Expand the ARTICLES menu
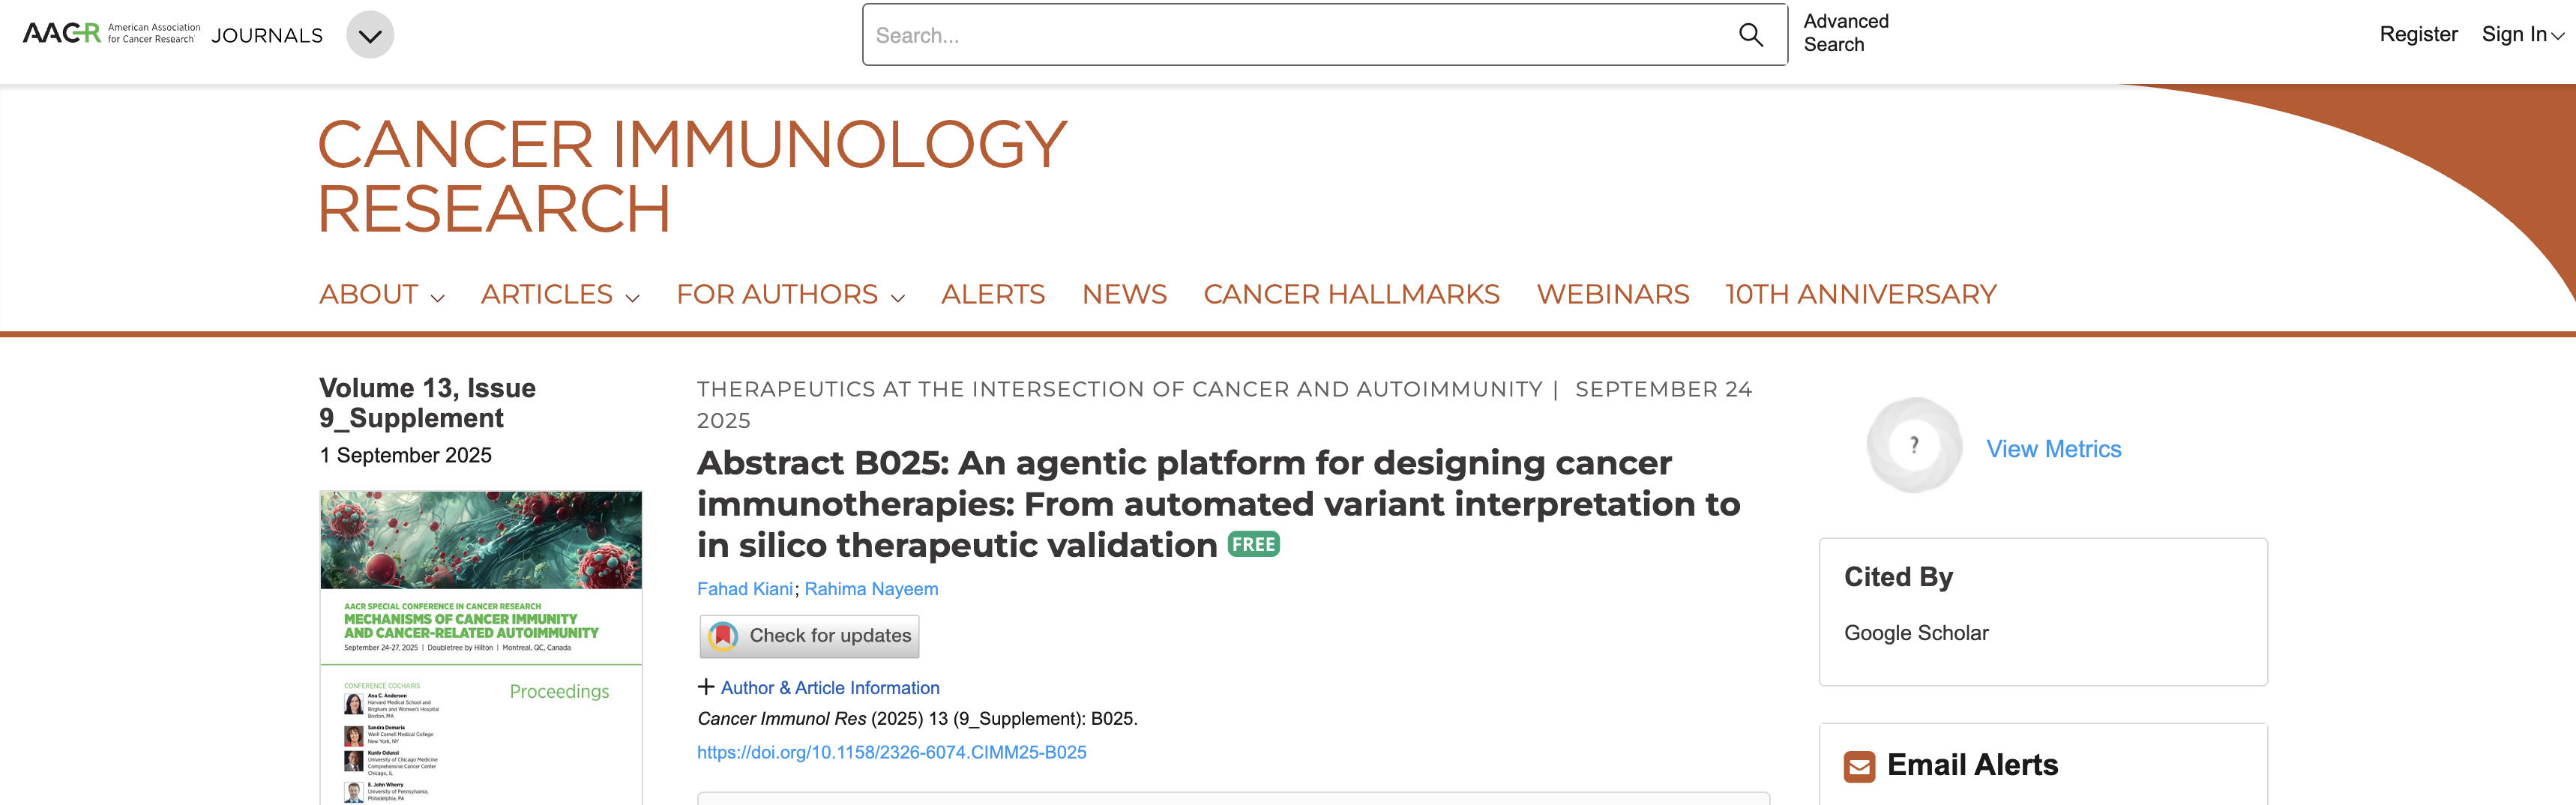 [x=559, y=295]
